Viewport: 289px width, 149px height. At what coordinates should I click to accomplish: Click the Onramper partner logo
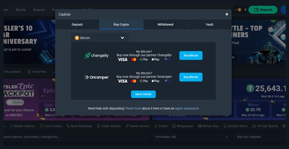coord(96,77)
